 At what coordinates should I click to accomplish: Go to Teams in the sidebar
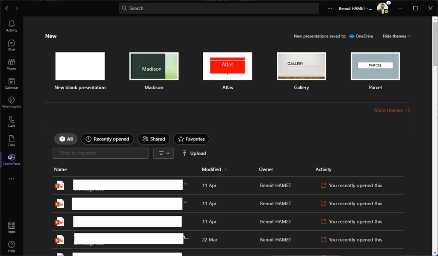[x=12, y=64]
